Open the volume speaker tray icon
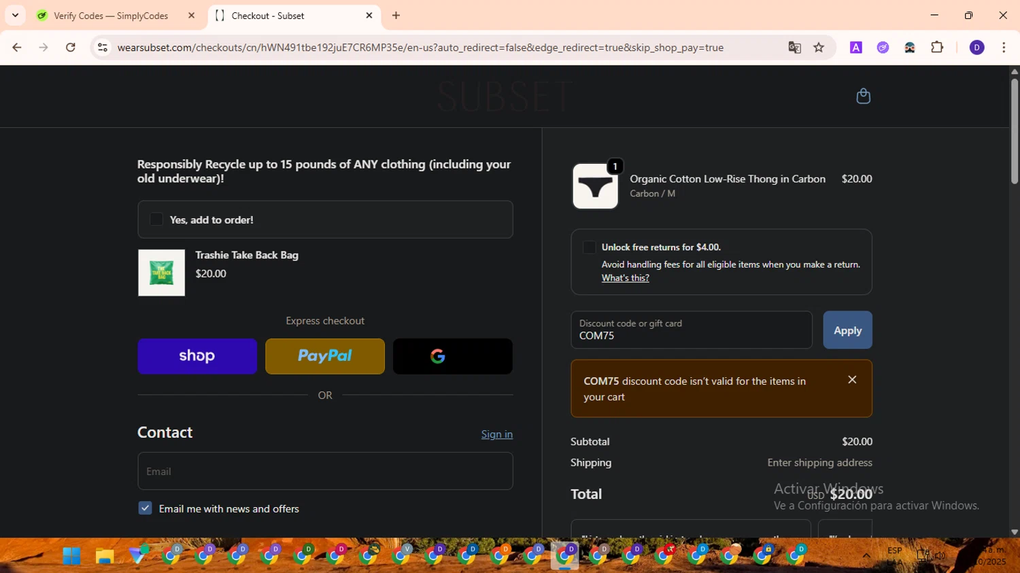Screen dimensions: 1020x573 (940, 556)
